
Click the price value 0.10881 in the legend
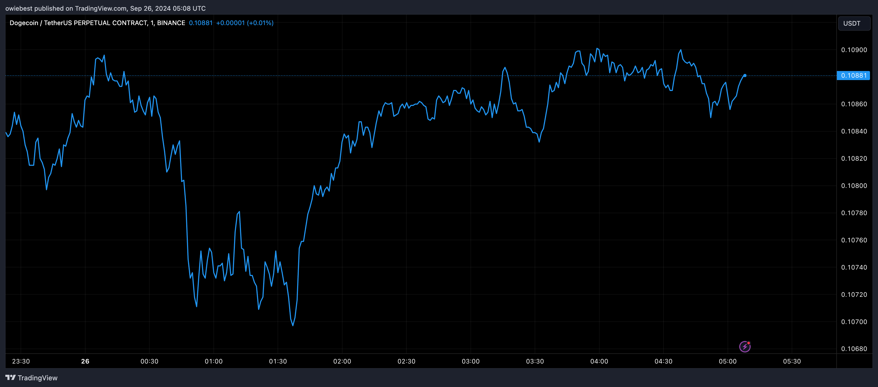[200, 23]
